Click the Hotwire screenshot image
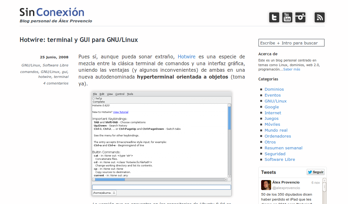This screenshot has width=348, height=204. [x=162, y=144]
